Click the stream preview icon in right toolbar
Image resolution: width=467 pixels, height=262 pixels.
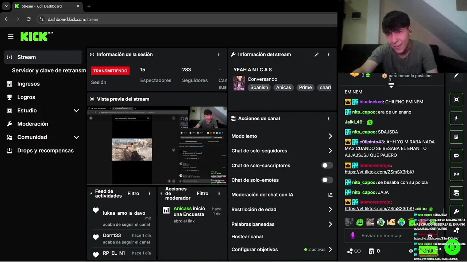456,99
